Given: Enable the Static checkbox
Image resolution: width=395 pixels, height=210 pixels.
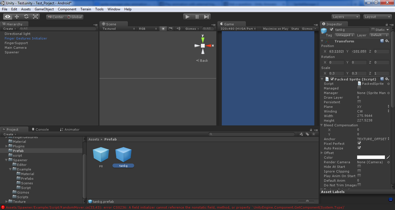Looking at the screenshot, I should (373, 29).
